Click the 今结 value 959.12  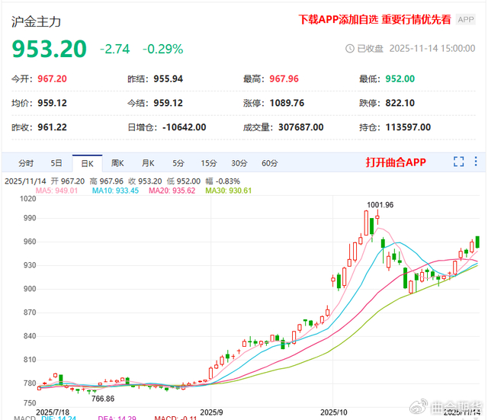click(168, 103)
